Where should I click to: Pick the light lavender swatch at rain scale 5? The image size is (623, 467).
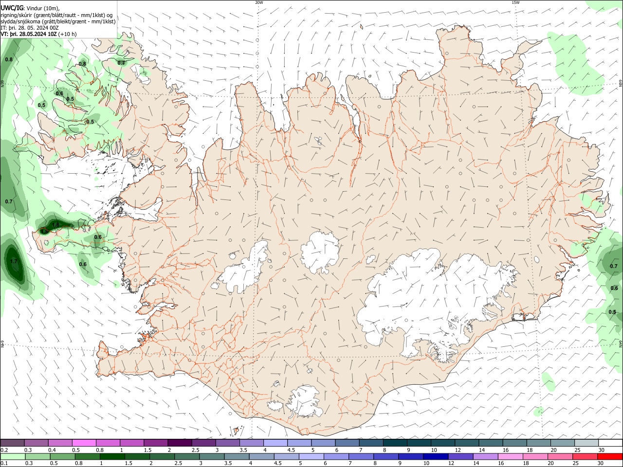point(311,456)
